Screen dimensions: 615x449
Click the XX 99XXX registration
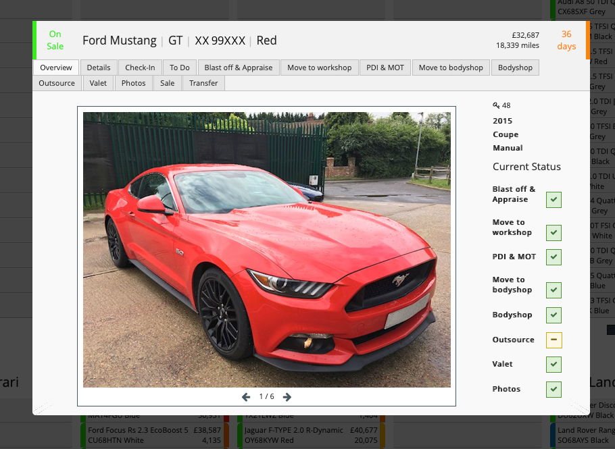(x=220, y=41)
